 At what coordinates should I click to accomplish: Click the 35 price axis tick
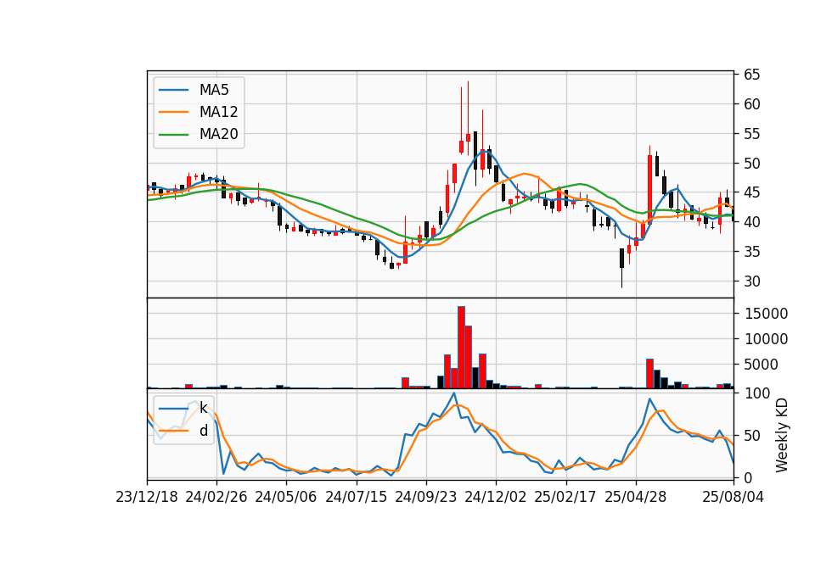[751, 252]
